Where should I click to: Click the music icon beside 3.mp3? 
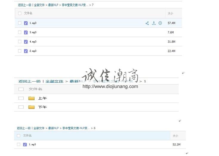pyautogui.click(x=26, y=32)
